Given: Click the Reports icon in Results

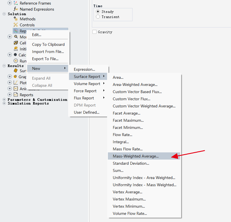Looking at the screenshot, I should pyautogui.click(x=16, y=95).
